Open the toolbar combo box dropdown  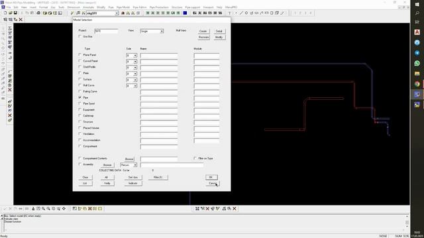point(117,13)
